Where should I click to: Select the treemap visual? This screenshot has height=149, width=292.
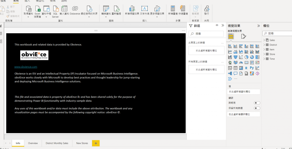[x=257, y=57]
